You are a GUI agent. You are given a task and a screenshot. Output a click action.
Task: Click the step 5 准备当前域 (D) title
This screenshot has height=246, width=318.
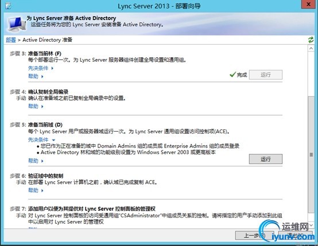(45, 125)
